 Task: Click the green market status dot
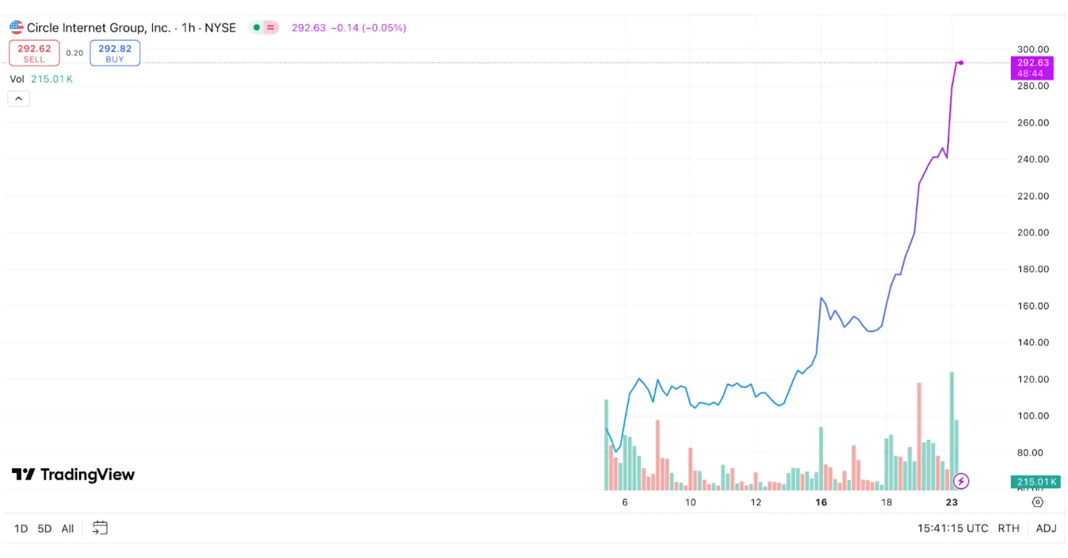click(256, 27)
